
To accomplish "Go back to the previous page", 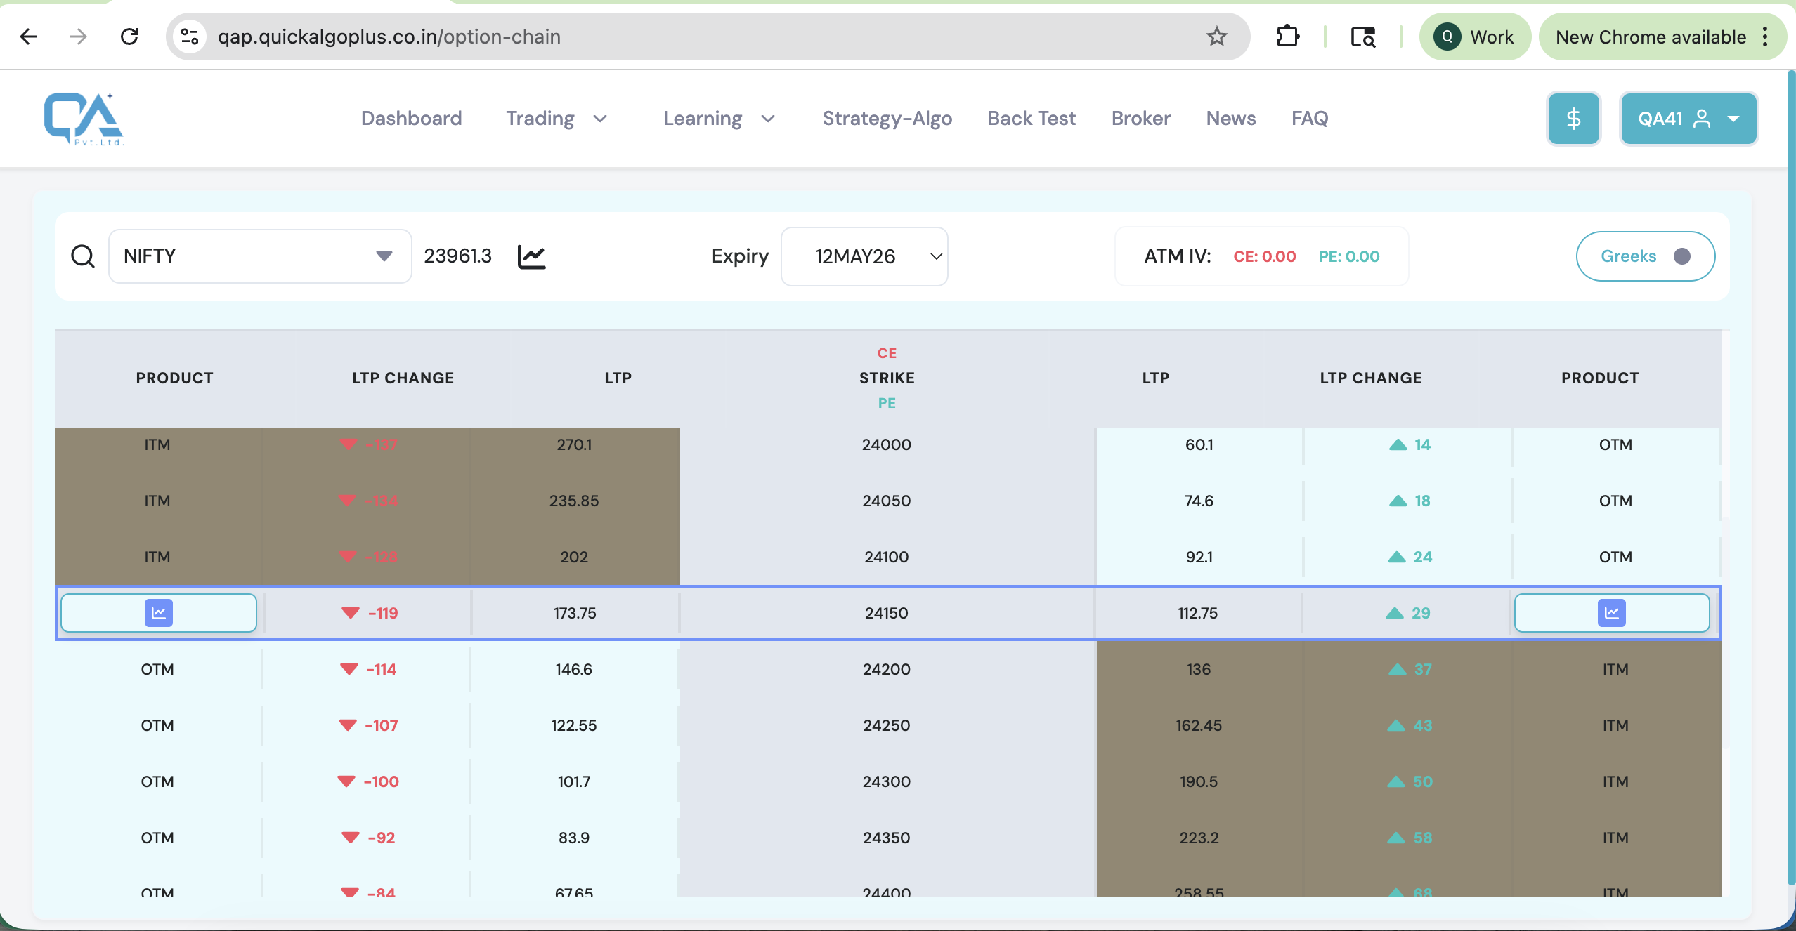I will tap(29, 37).
